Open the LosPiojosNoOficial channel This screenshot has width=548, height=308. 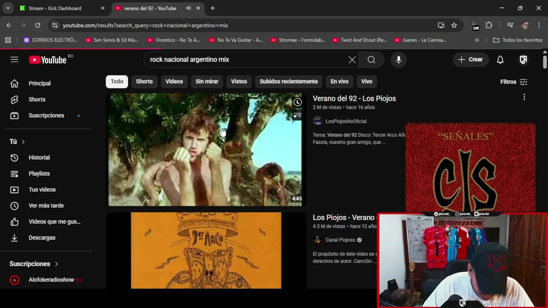tap(345, 121)
